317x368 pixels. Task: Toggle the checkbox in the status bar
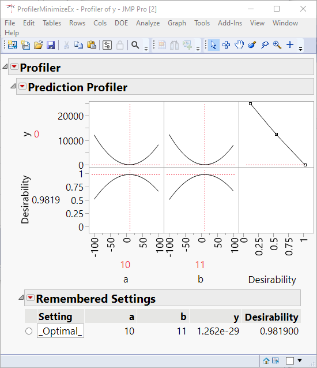point(290,360)
